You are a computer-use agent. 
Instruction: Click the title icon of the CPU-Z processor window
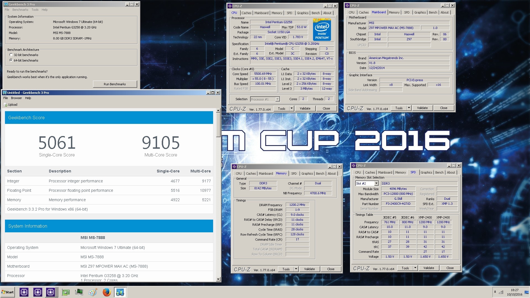230,6
